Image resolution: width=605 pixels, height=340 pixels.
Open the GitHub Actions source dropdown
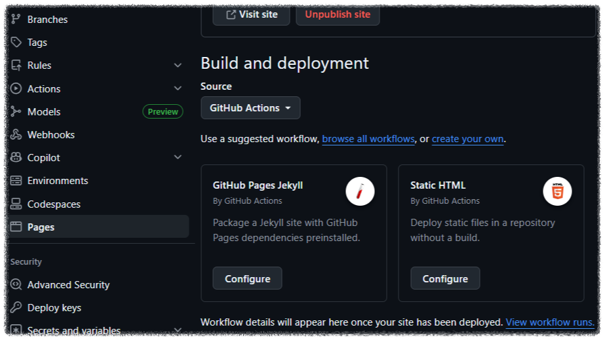click(250, 108)
